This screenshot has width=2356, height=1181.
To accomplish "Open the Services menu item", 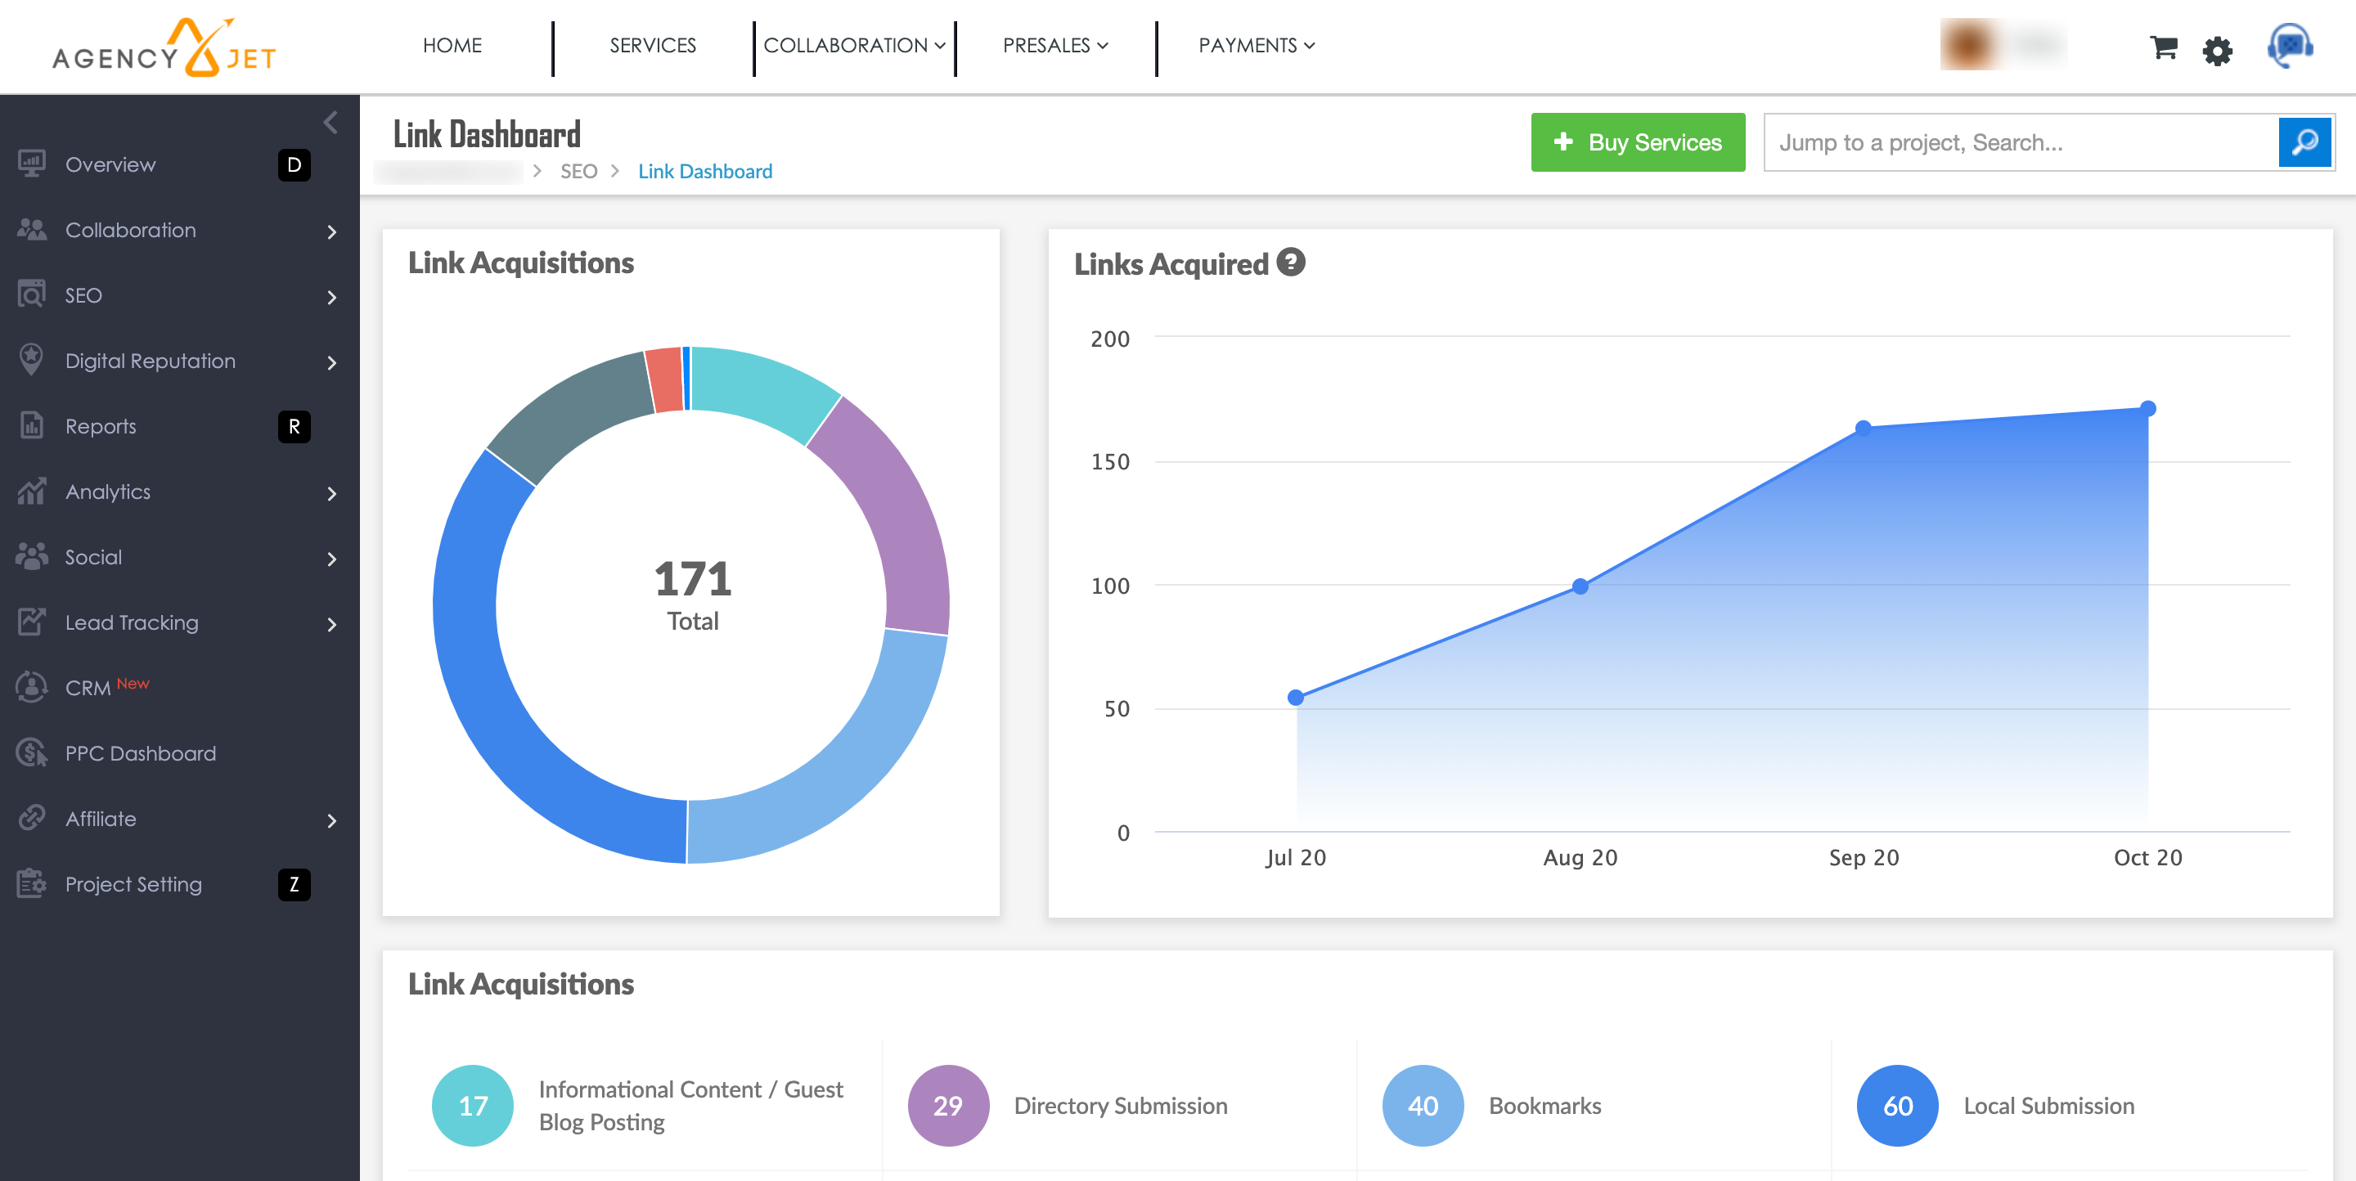I will pos(652,46).
